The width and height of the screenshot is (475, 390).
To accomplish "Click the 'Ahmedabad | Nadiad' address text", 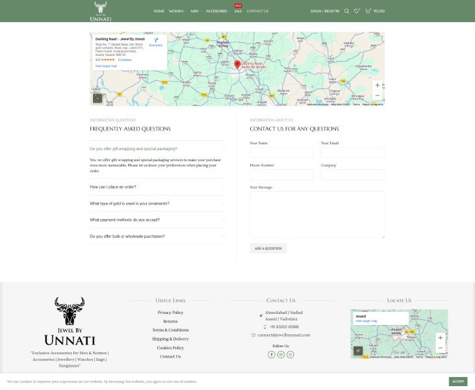I will 284,313.
